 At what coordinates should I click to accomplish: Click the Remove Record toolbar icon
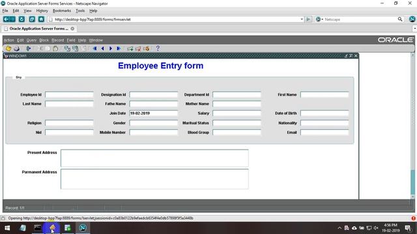click(x=138, y=49)
